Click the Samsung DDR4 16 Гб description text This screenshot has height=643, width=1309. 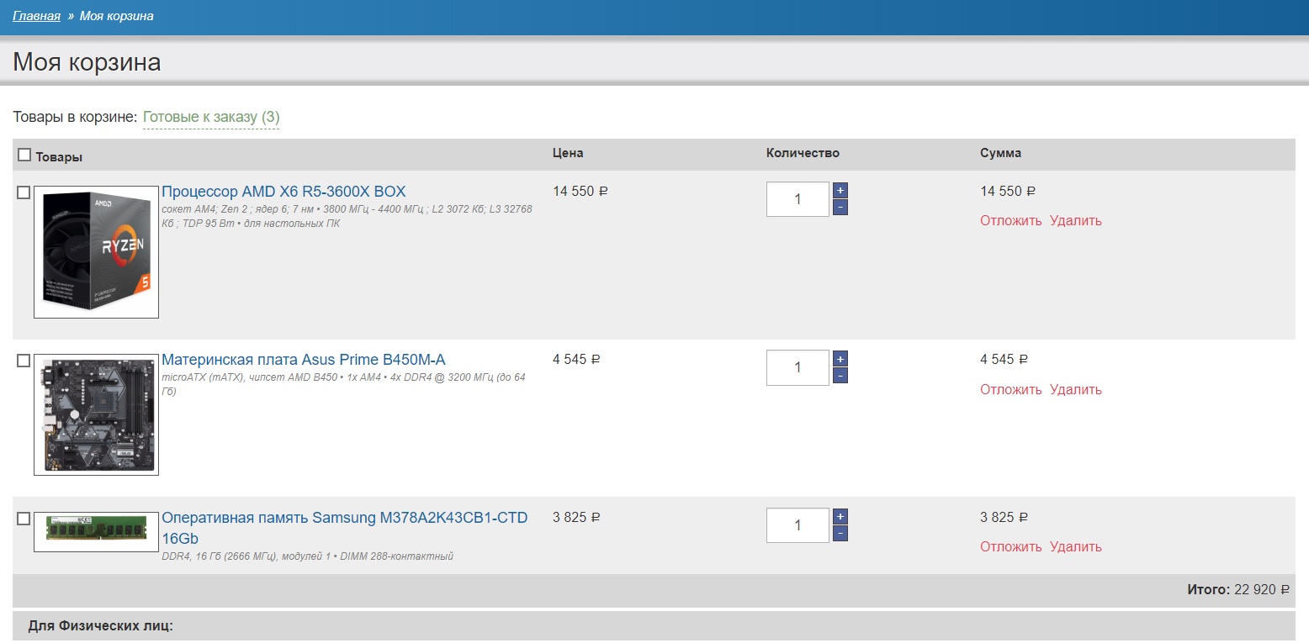pos(307,556)
